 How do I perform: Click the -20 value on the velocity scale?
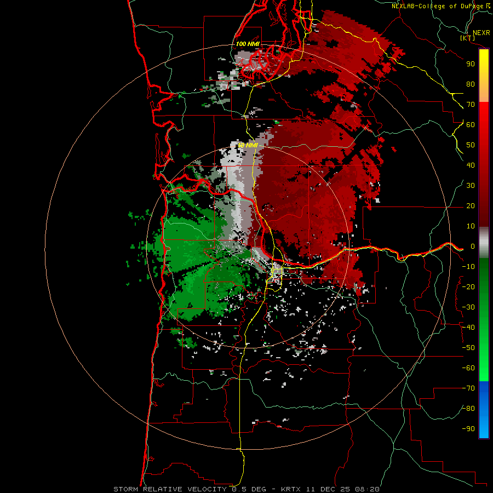click(x=468, y=287)
